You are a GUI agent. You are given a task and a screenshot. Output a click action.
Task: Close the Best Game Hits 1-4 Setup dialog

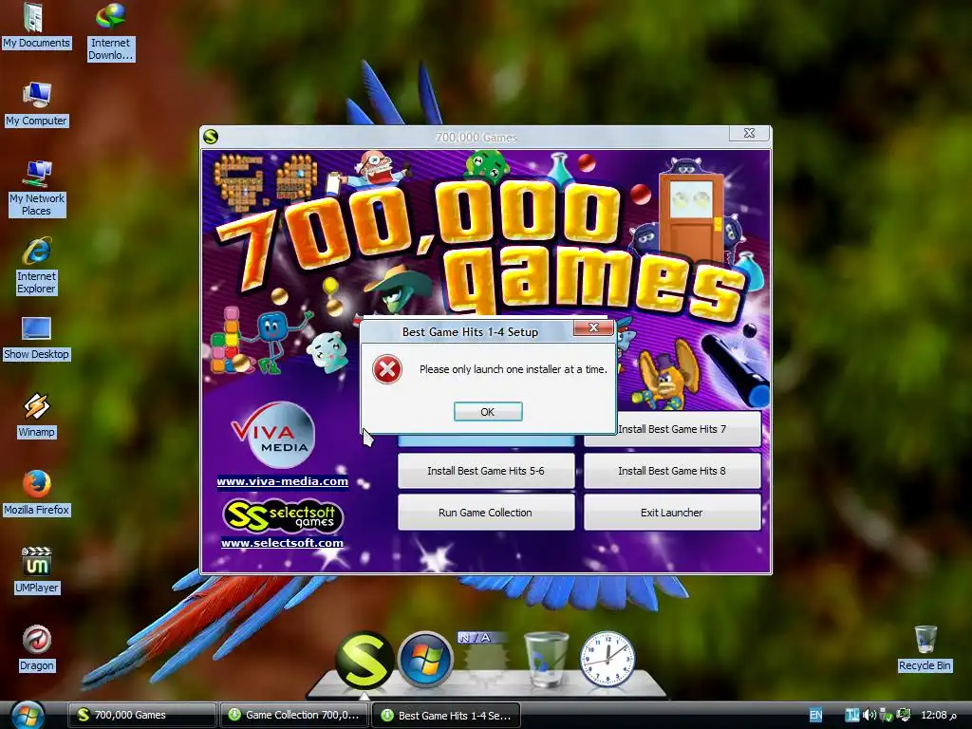593,327
